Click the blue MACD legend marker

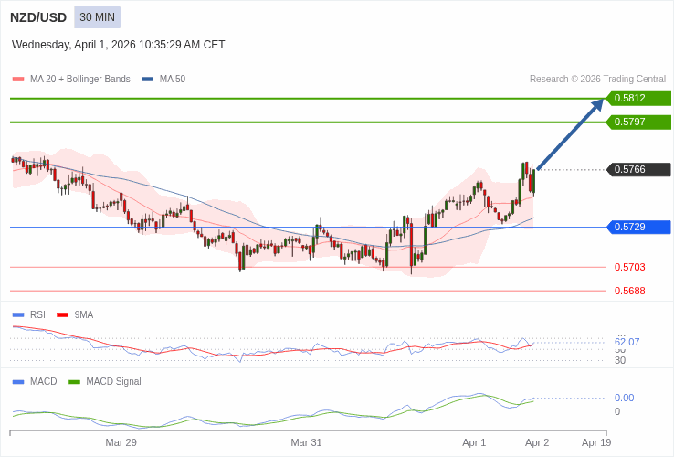point(18,381)
